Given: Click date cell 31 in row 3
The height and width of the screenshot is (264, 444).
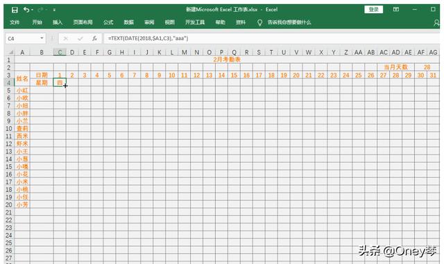Looking at the screenshot, I should coord(433,76).
